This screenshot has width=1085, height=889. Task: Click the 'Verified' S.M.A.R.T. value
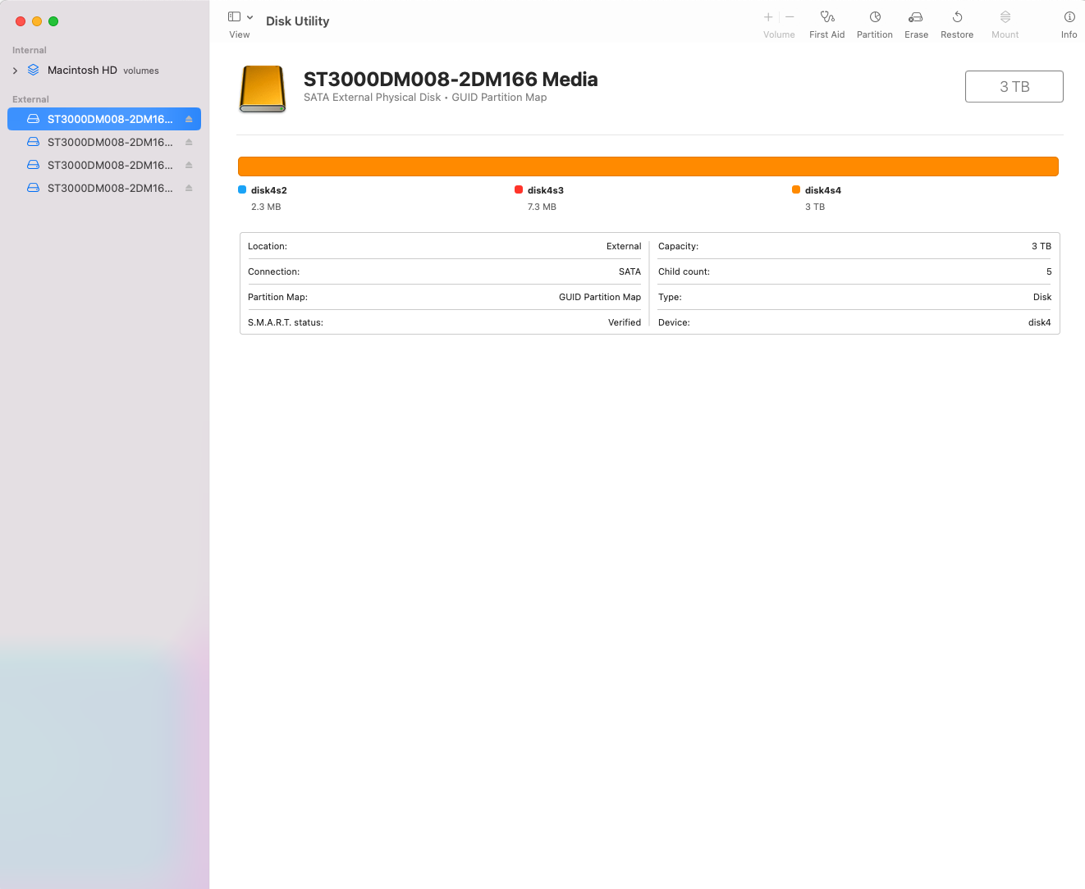625,322
